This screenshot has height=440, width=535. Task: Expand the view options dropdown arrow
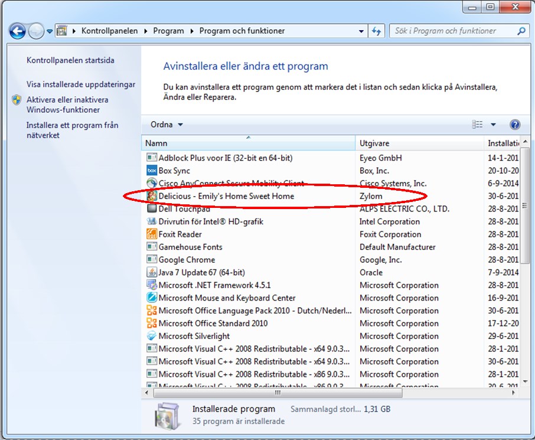coord(493,125)
